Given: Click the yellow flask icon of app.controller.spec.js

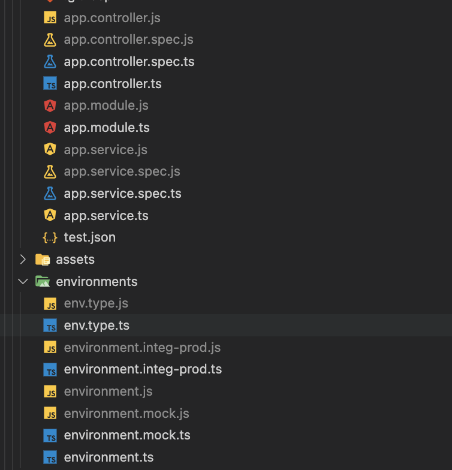Looking at the screenshot, I should [x=50, y=40].
